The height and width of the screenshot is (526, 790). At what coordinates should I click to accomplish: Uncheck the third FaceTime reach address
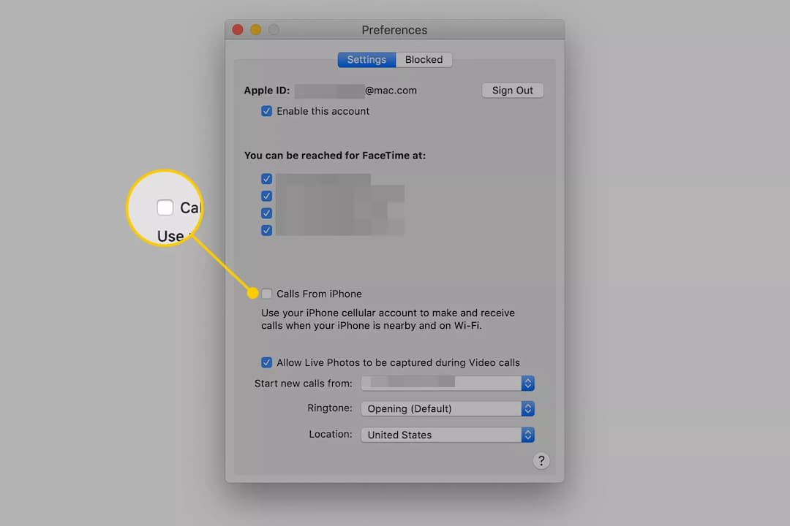tap(266, 213)
